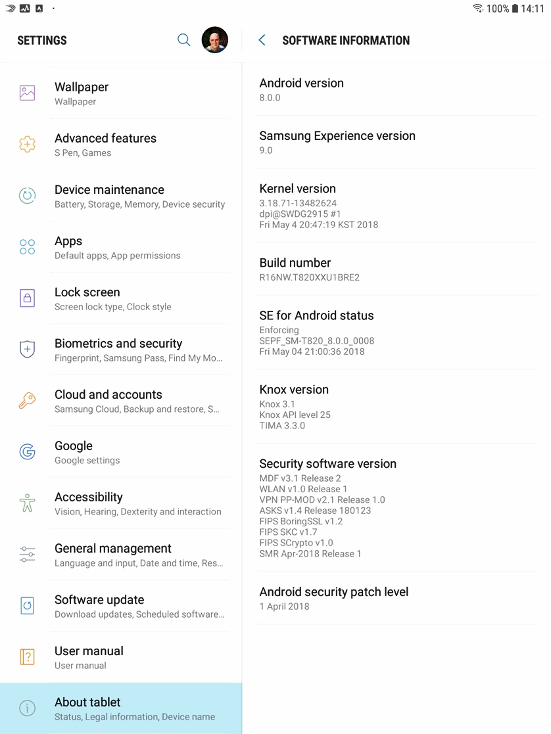Tap the Biometrics shield icon

[27, 349]
